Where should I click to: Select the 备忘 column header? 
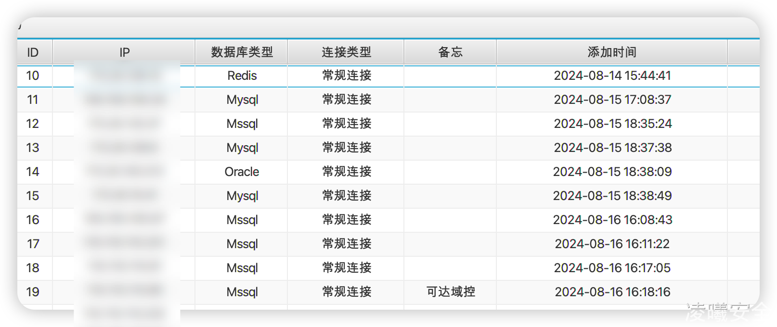[450, 52]
